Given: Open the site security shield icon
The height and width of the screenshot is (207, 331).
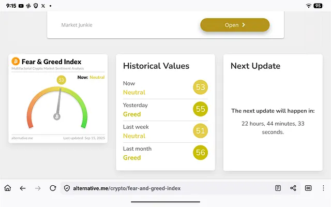Looking at the screenshot, I should click(x=67, y=188).
